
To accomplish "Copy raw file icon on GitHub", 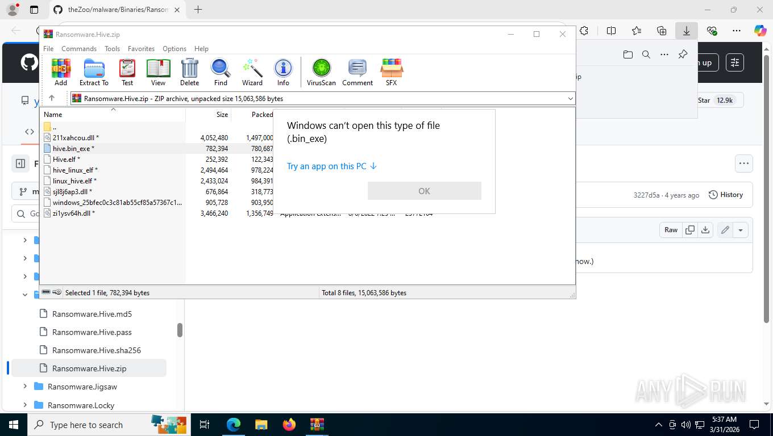I will pos(690,230).
